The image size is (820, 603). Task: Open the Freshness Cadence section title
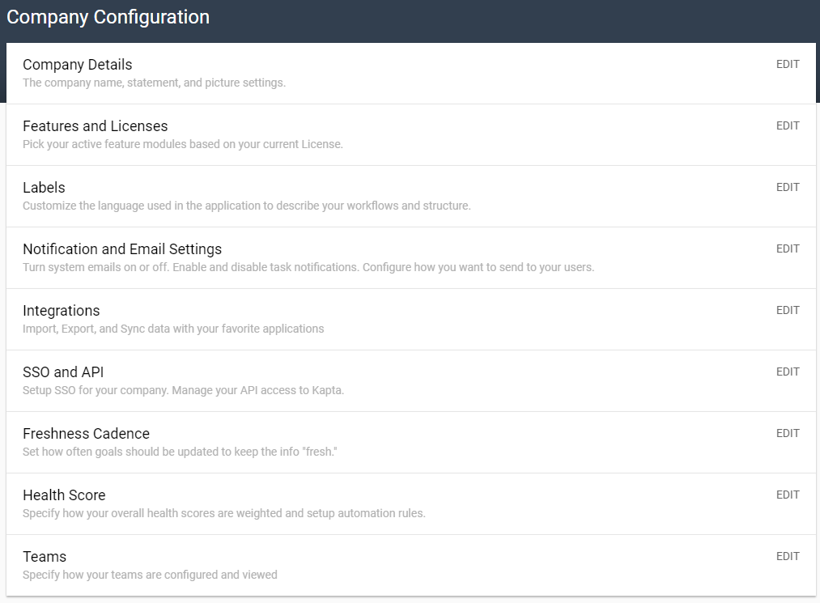click(x=86, y=434)
